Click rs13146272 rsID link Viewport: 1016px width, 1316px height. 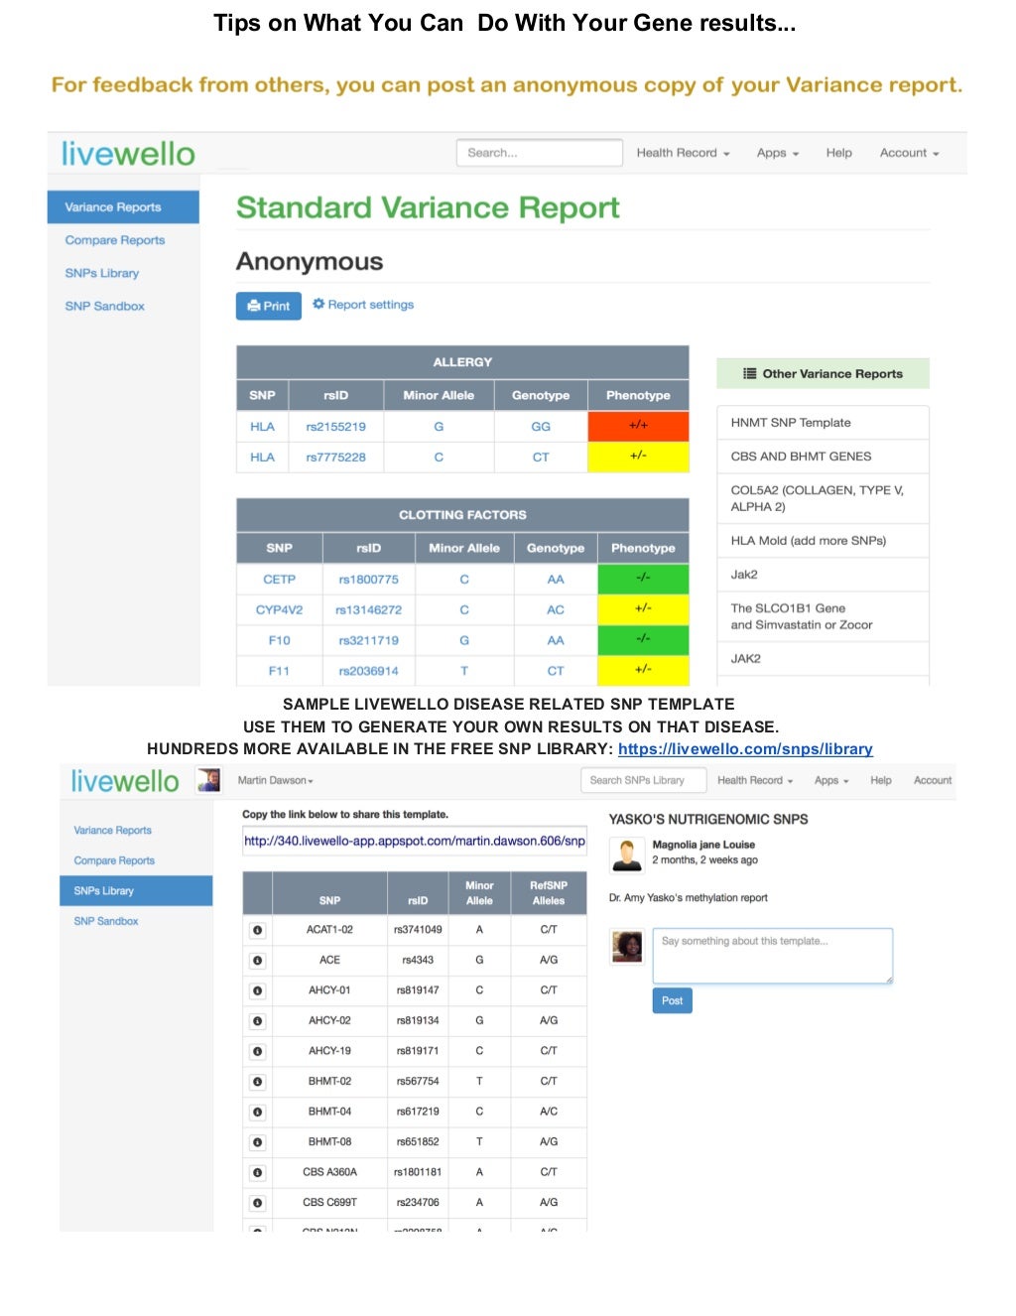click(368, 610)
